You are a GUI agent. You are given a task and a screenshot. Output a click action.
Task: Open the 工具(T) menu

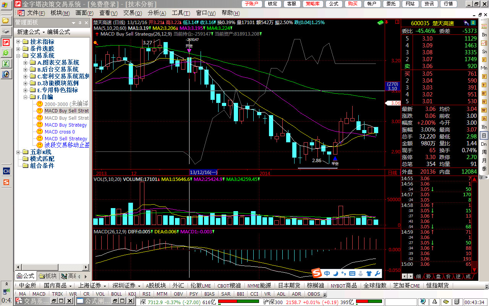coord(181,13)
